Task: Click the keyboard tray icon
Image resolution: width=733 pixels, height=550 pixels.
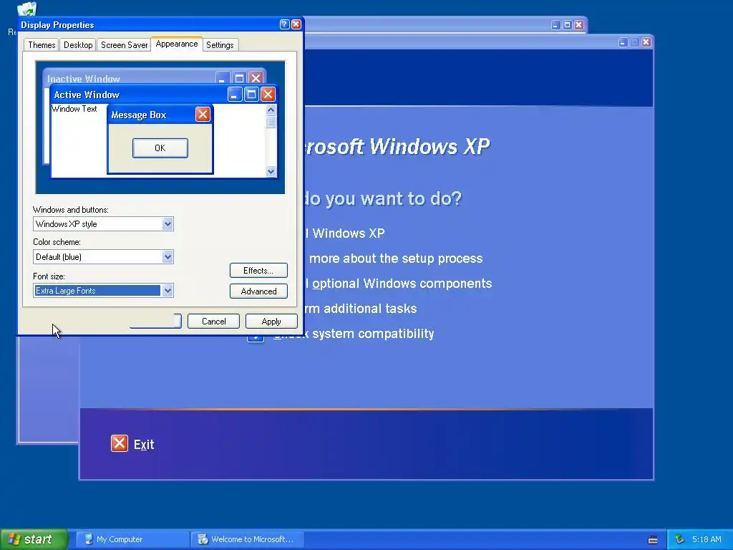Action: click(653, 540)
